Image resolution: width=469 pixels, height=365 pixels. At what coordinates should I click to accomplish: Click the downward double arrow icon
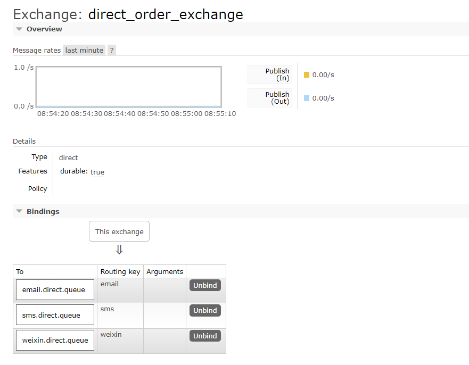(x=119, y=250)
